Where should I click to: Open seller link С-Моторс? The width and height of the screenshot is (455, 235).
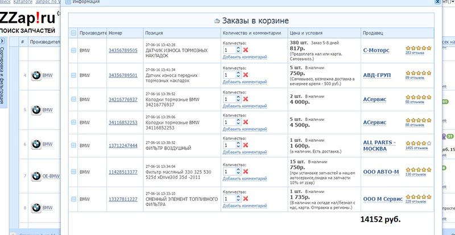pos(376,51)
